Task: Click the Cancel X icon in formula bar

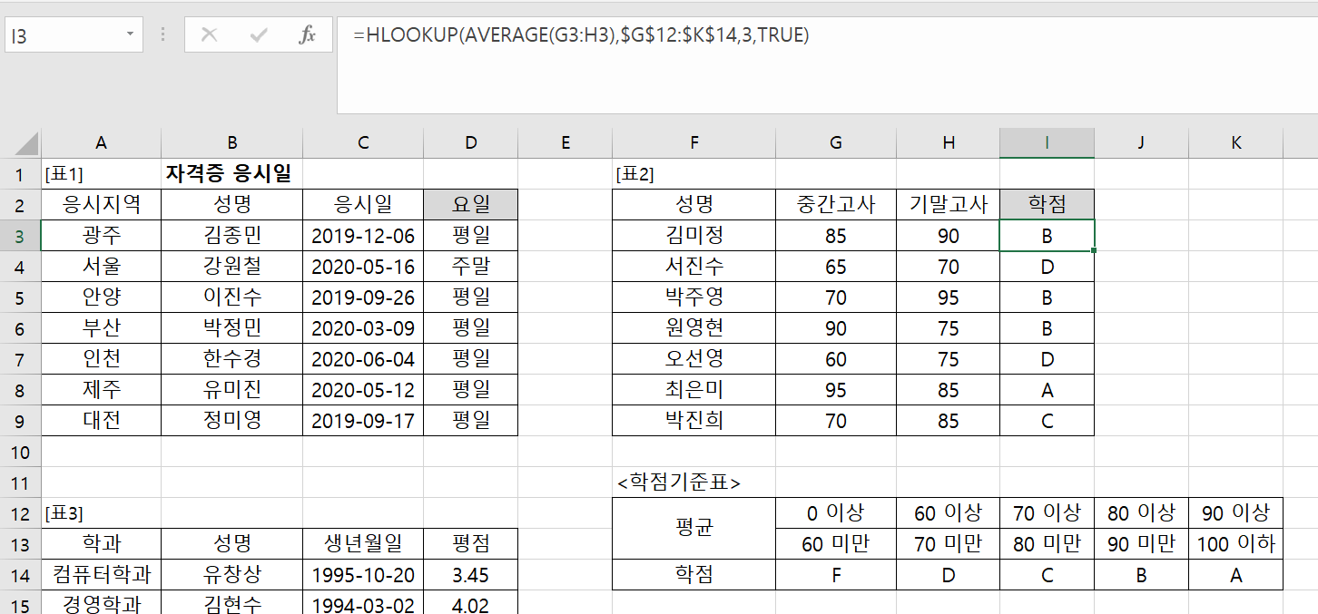Action: 209,35
